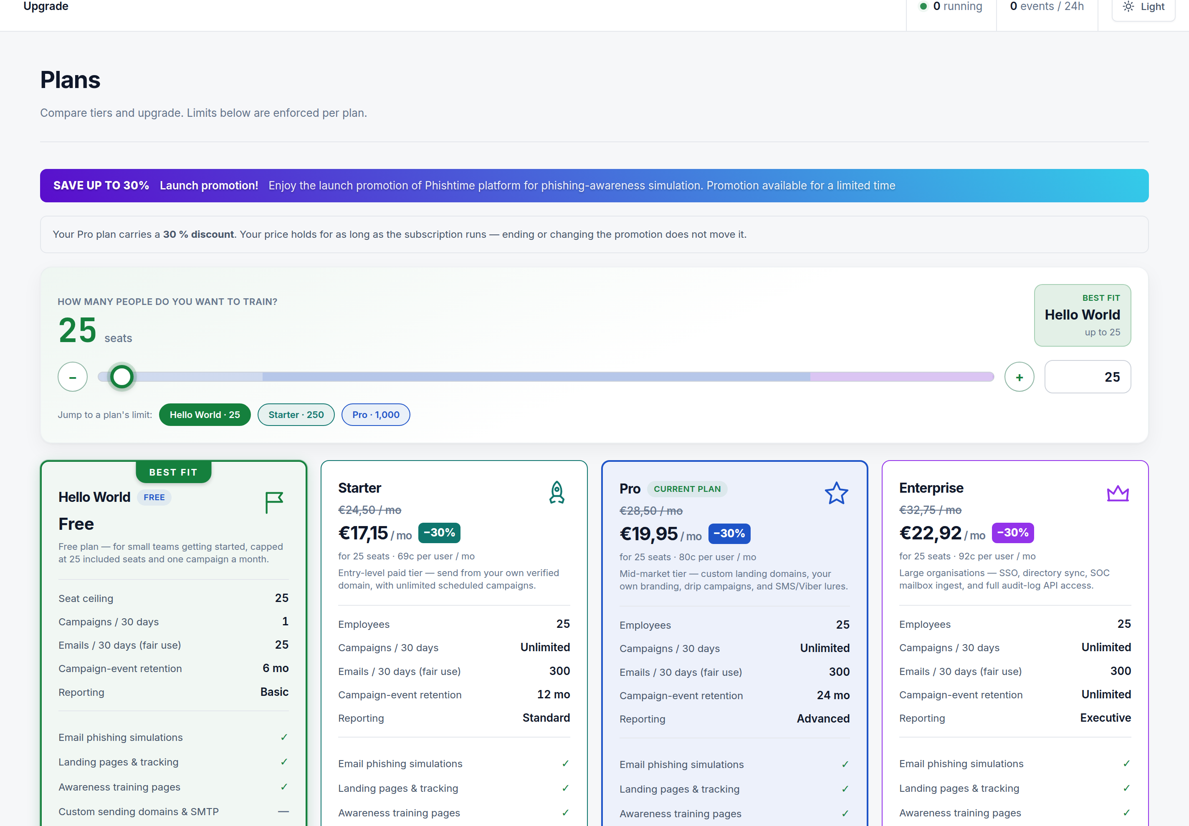
Task: Click Pro Campaign-event retention 24 mo
Action: (734, 695)
